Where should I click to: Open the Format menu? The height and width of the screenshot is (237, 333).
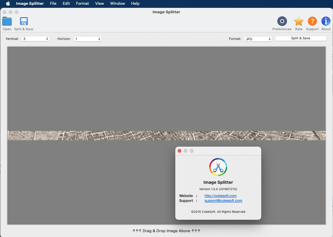tap(82, 3)
